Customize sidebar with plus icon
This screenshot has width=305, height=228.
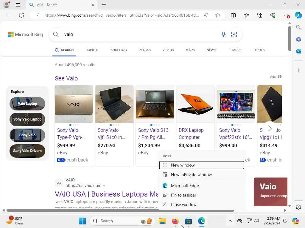[298, 70]
